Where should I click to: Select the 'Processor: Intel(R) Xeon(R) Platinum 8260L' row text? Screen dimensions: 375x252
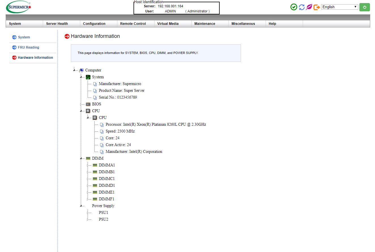156,124
